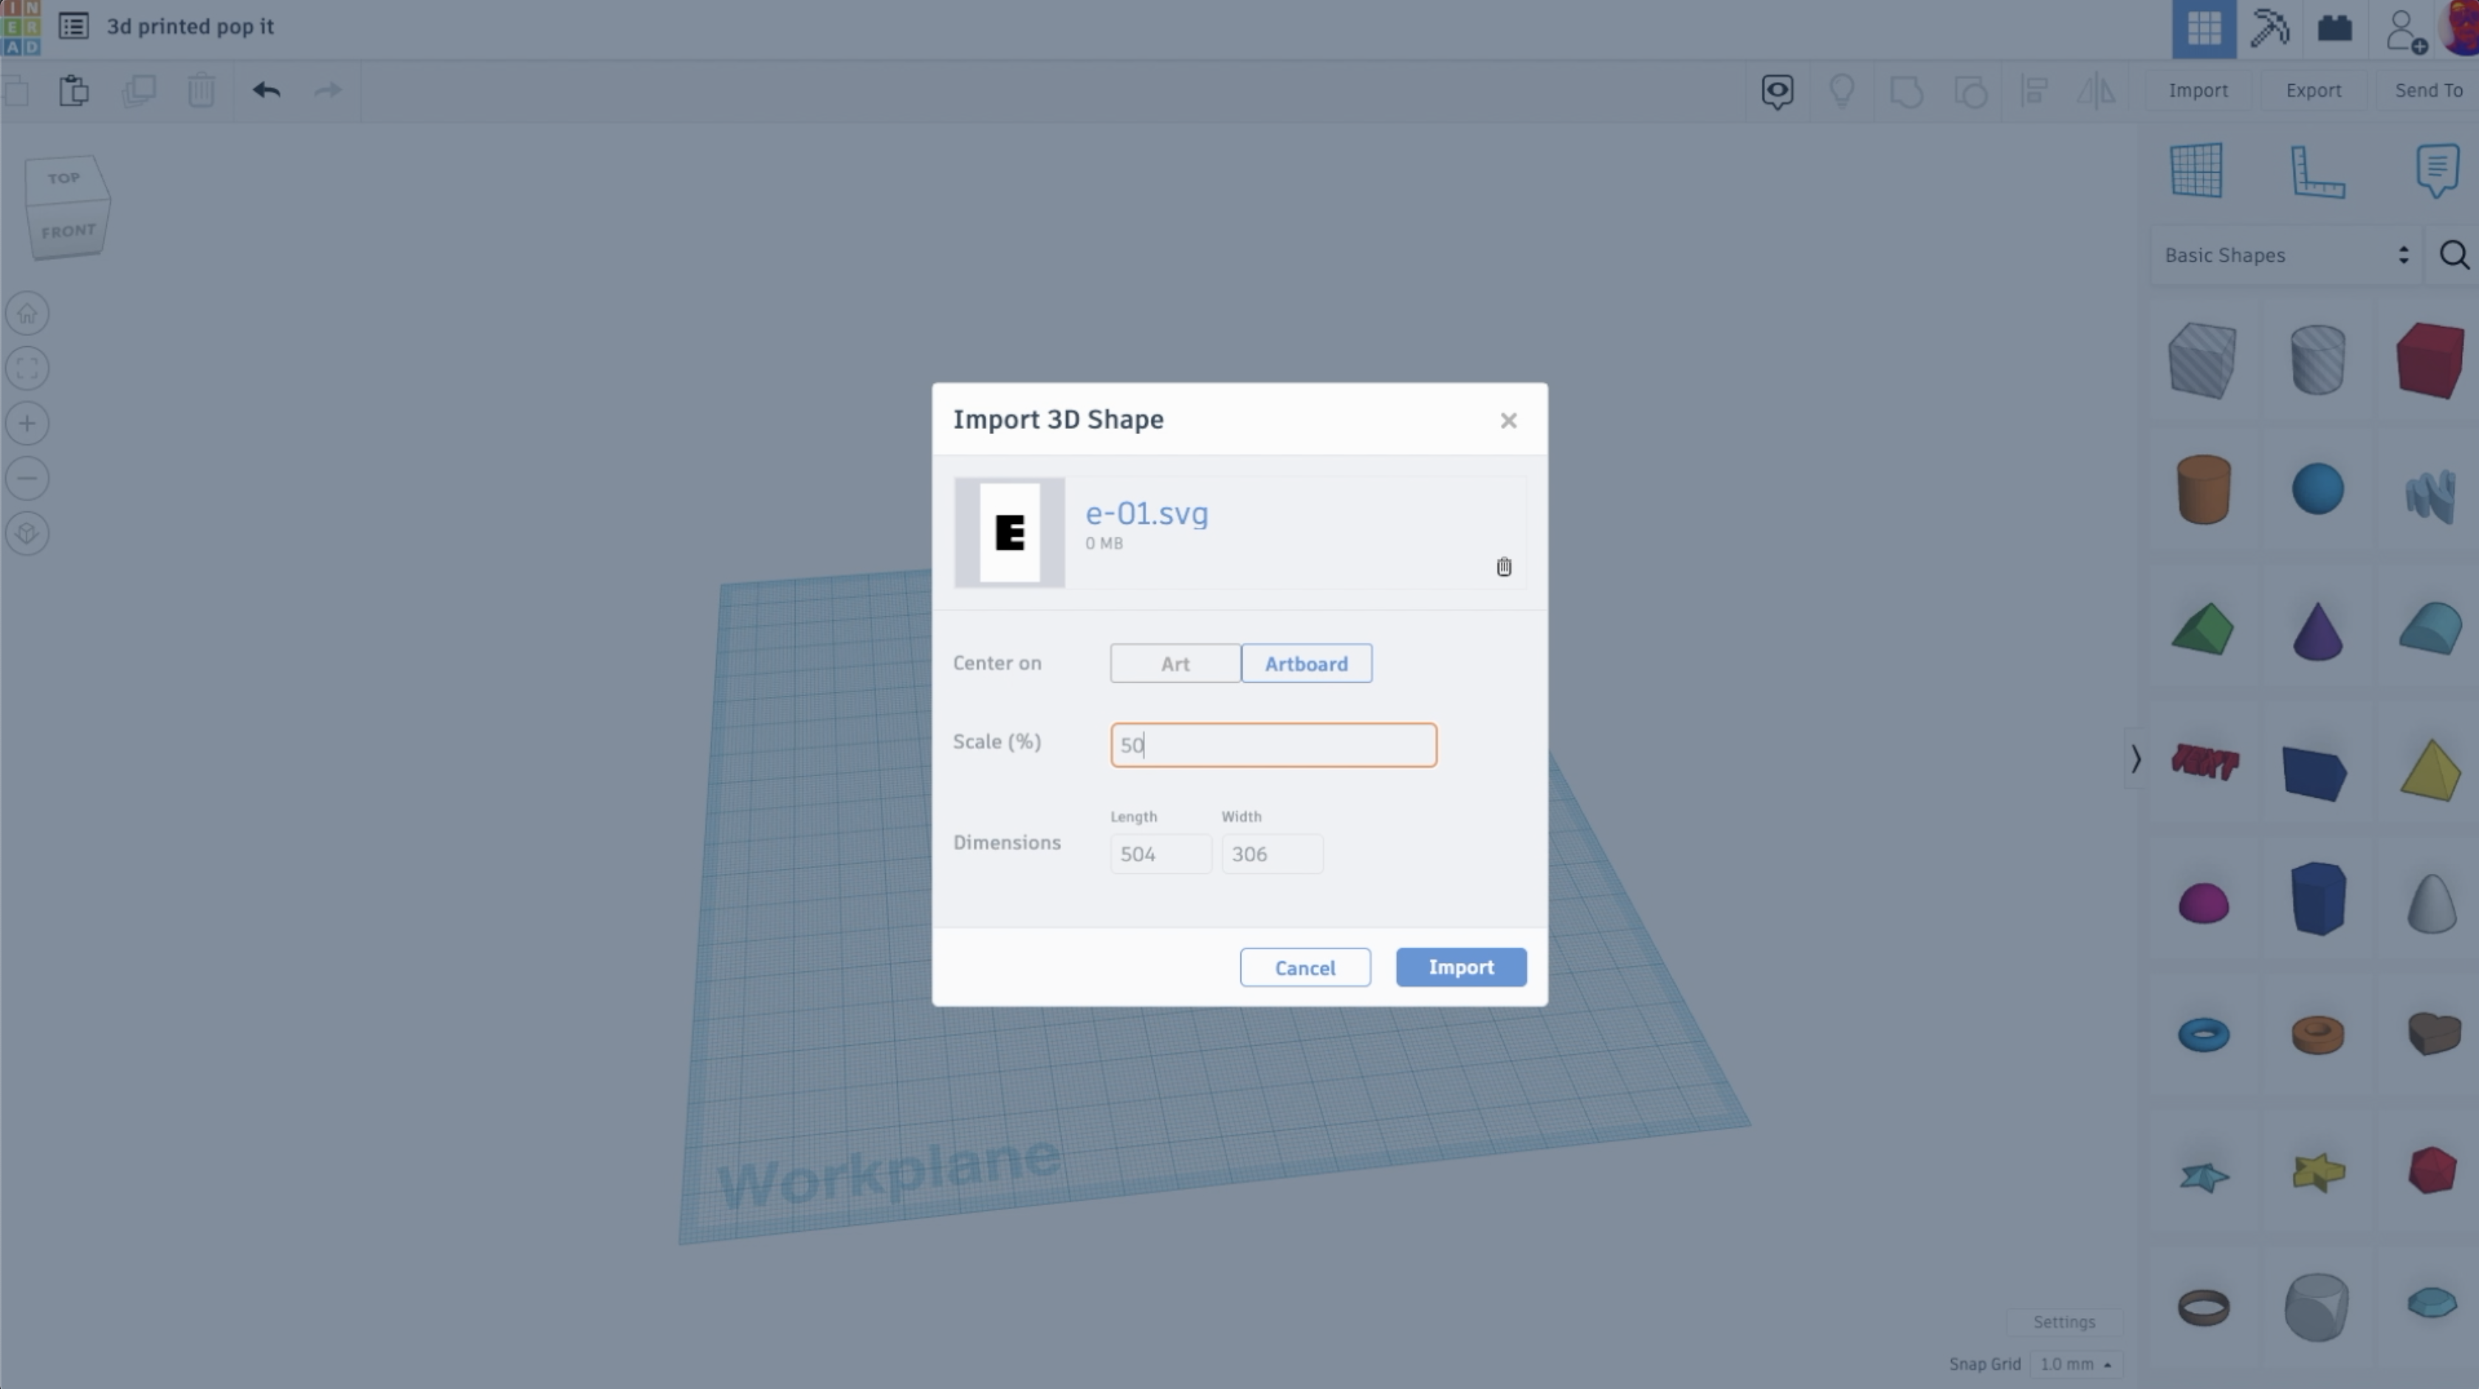Click the Group shapes icon
This screenshot has width=2479, height=1389.
point(1906,92)
